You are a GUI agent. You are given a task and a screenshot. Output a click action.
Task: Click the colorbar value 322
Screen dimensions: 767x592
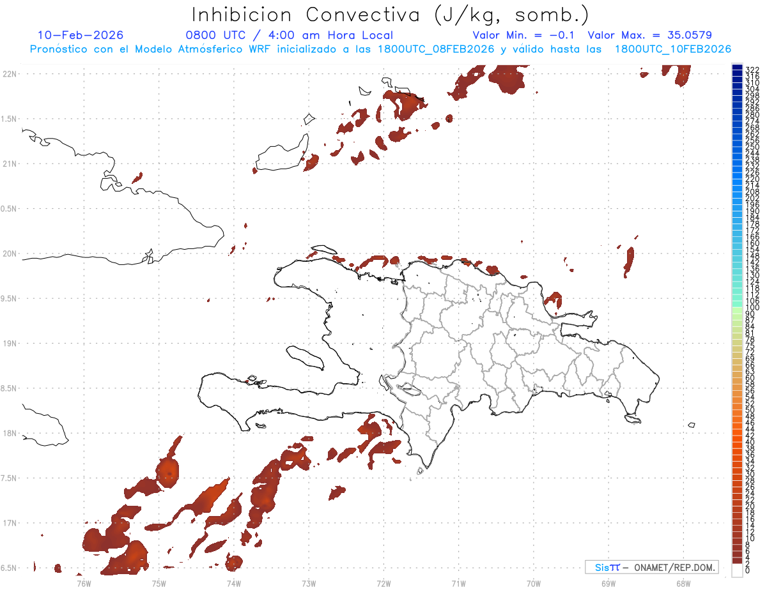tap(752, 69)
